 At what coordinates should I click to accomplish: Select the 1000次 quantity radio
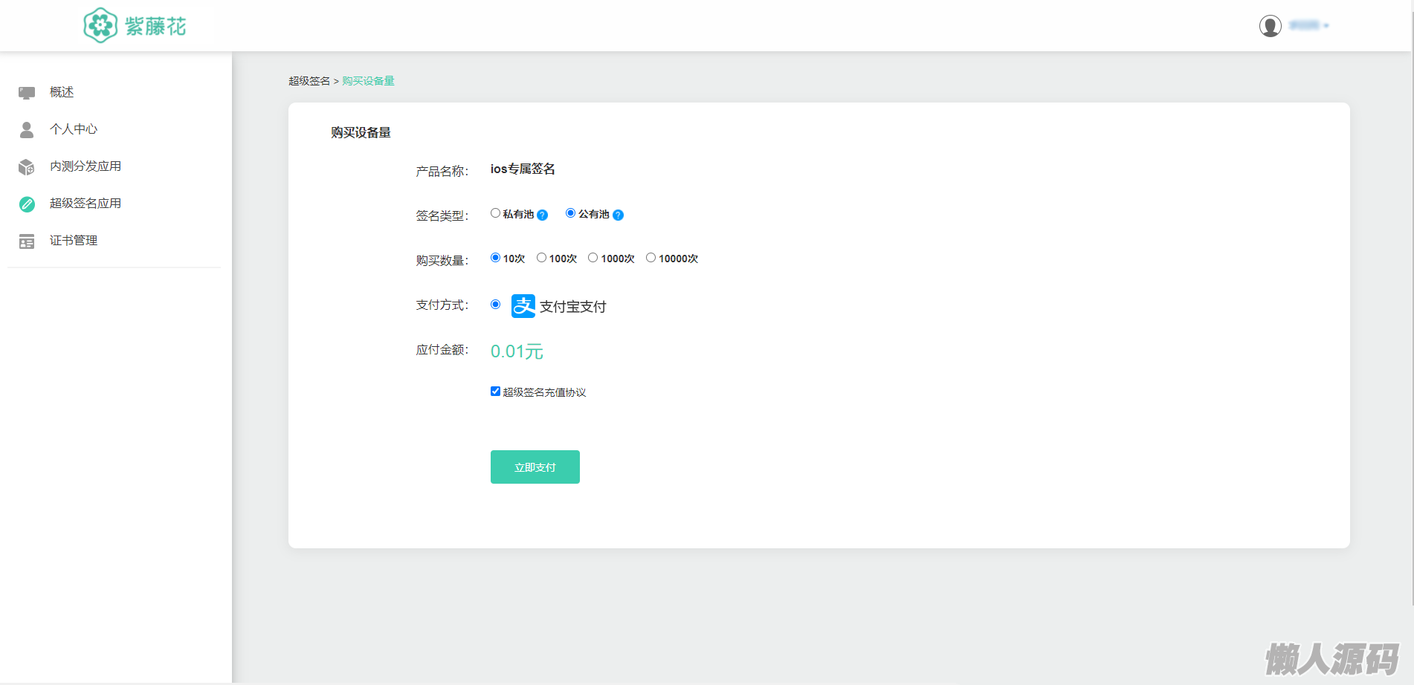click(593, 258)
